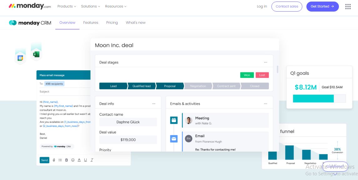The image size is (358, 180).
Task: Click Re: Thanks for contacting me! subject
Action: click(215, 150)
